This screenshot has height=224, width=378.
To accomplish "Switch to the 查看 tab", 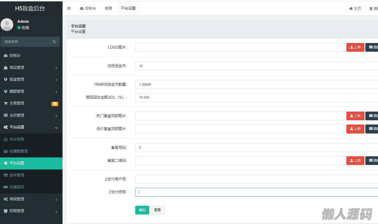I will [108, 8].
